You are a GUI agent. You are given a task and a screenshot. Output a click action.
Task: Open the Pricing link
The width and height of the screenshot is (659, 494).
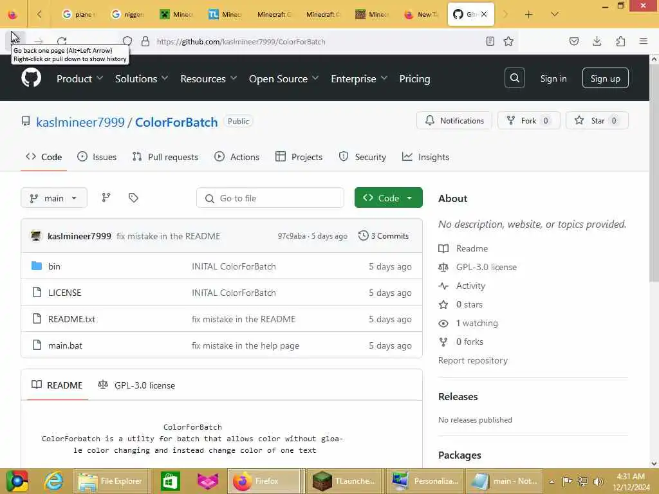(x=414, y=78)
